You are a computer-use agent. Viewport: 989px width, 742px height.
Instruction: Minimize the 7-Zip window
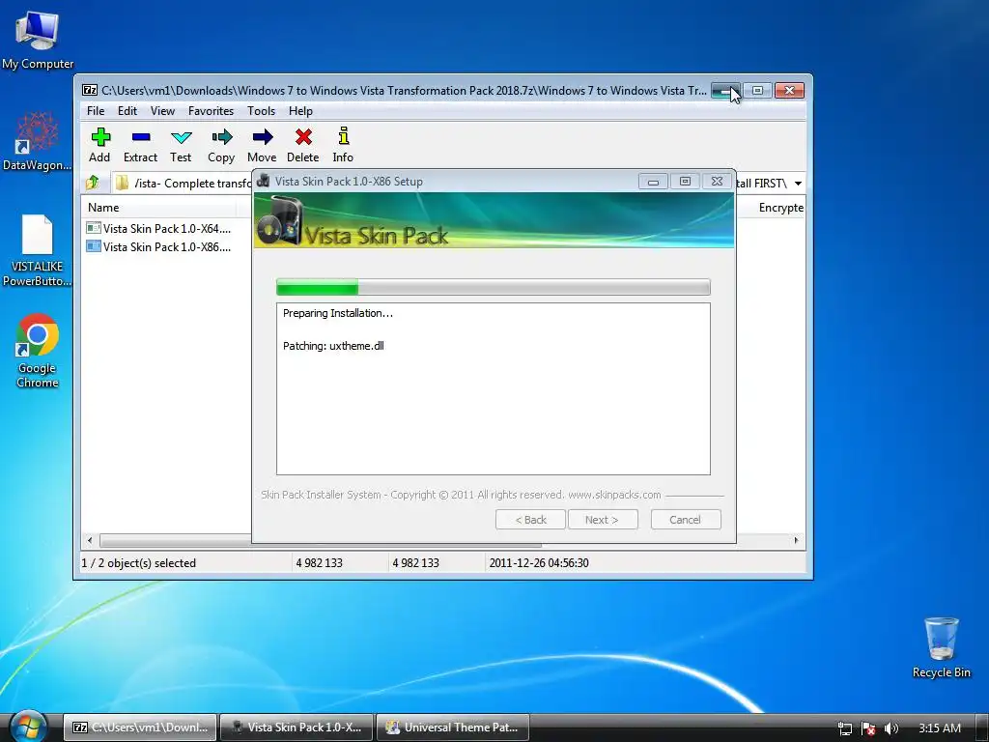tap(726, 91)
